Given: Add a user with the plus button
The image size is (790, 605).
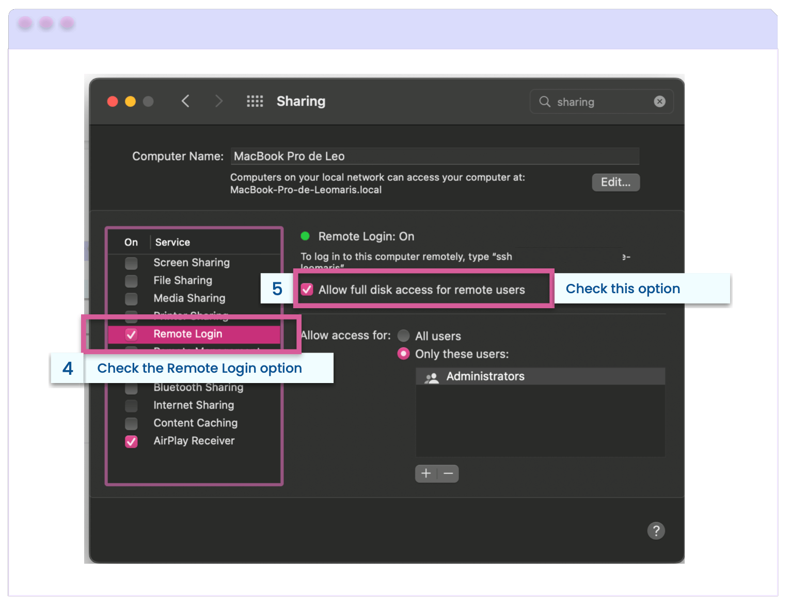Looking at the screenshot, I should coord(426,473).
